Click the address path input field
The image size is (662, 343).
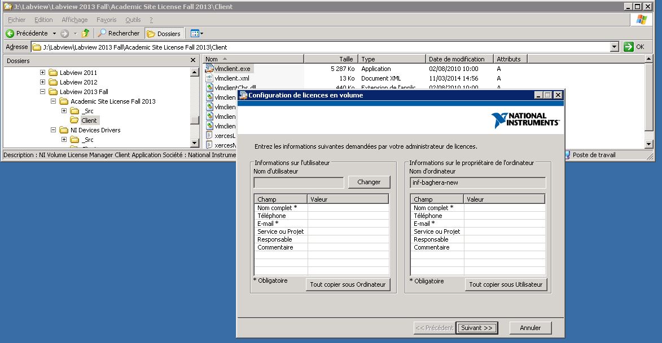coord(321,47)
